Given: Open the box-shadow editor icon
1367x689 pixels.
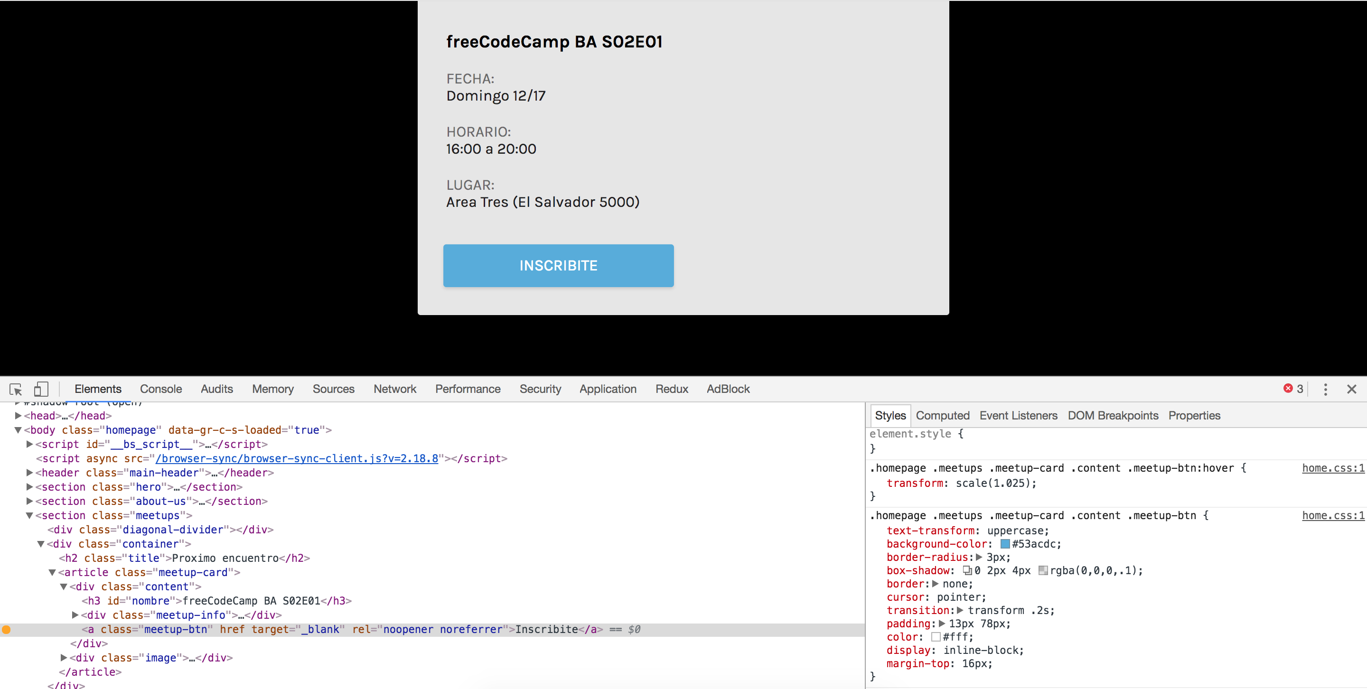Looking at the screenshot, I should [x=967, y=571].
